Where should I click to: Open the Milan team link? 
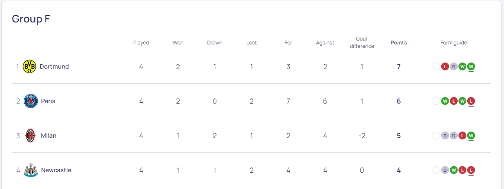pyautogui.click(x=48, y=135)
